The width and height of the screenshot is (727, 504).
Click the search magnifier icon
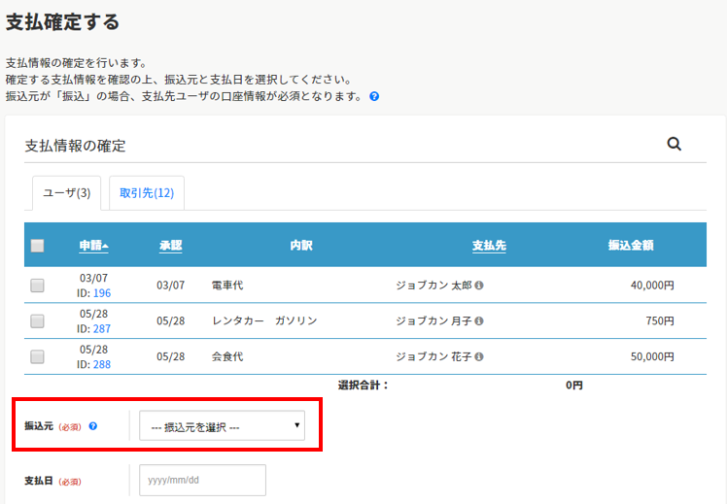[x=674, y=144]
